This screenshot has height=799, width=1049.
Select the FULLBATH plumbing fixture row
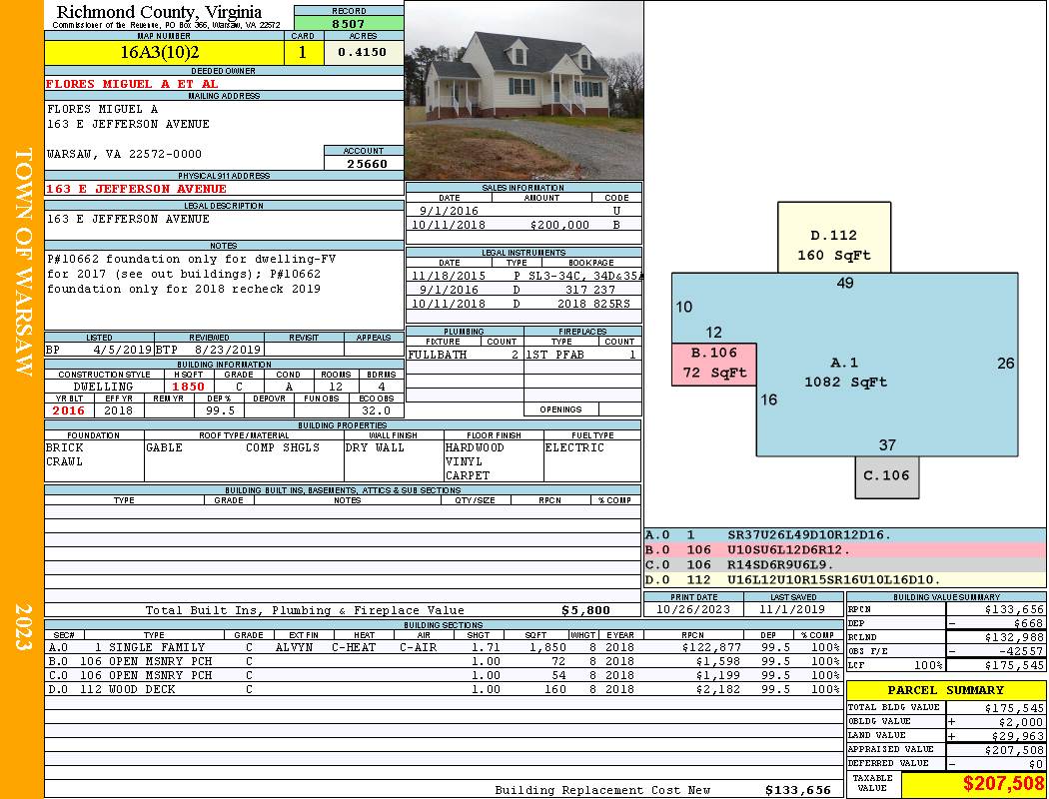tap(465, 355)
